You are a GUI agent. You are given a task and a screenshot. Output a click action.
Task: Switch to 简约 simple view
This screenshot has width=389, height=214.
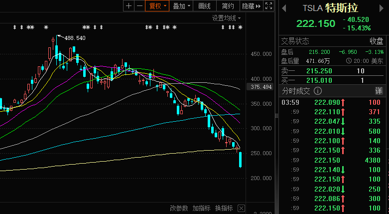point(228,6)
